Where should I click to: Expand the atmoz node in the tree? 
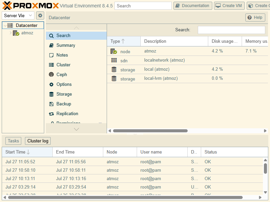click(x=10, y=33)
